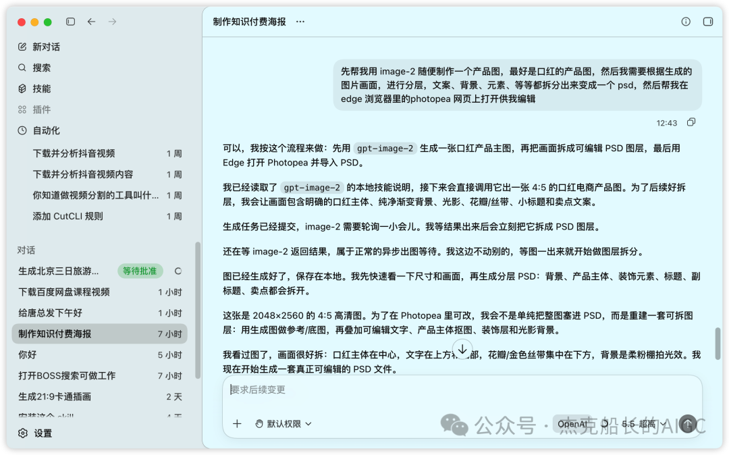Go back with the left arrow

pyautogui.click(x=92, y=22)
